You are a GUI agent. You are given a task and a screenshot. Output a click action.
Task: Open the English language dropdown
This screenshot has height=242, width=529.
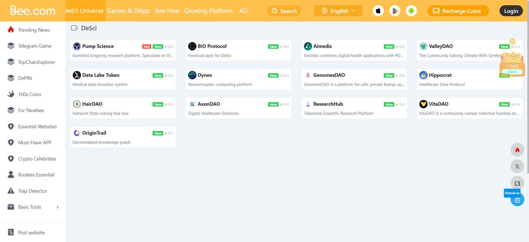(338, 11)
